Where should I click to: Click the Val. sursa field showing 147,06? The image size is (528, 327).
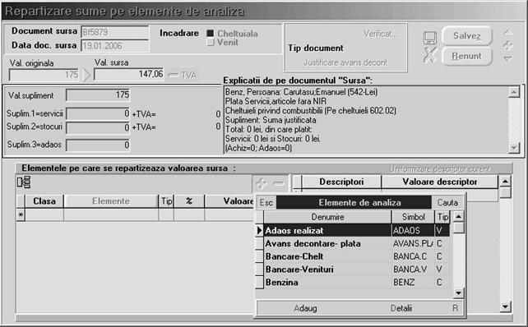pyautogui.click(x=129, y=74)
